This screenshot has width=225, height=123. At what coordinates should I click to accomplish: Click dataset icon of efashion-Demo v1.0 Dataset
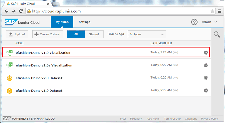pyautogui.click(x=9, y=91)
